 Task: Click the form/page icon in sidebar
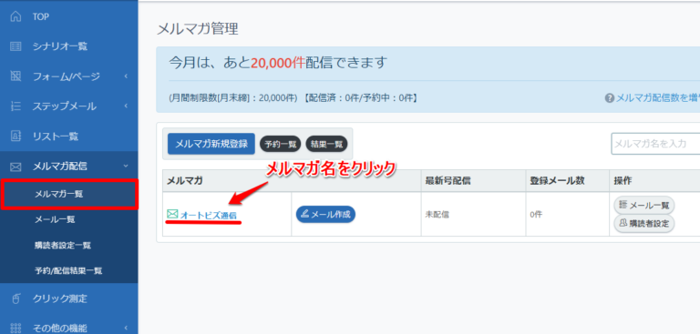15,76
